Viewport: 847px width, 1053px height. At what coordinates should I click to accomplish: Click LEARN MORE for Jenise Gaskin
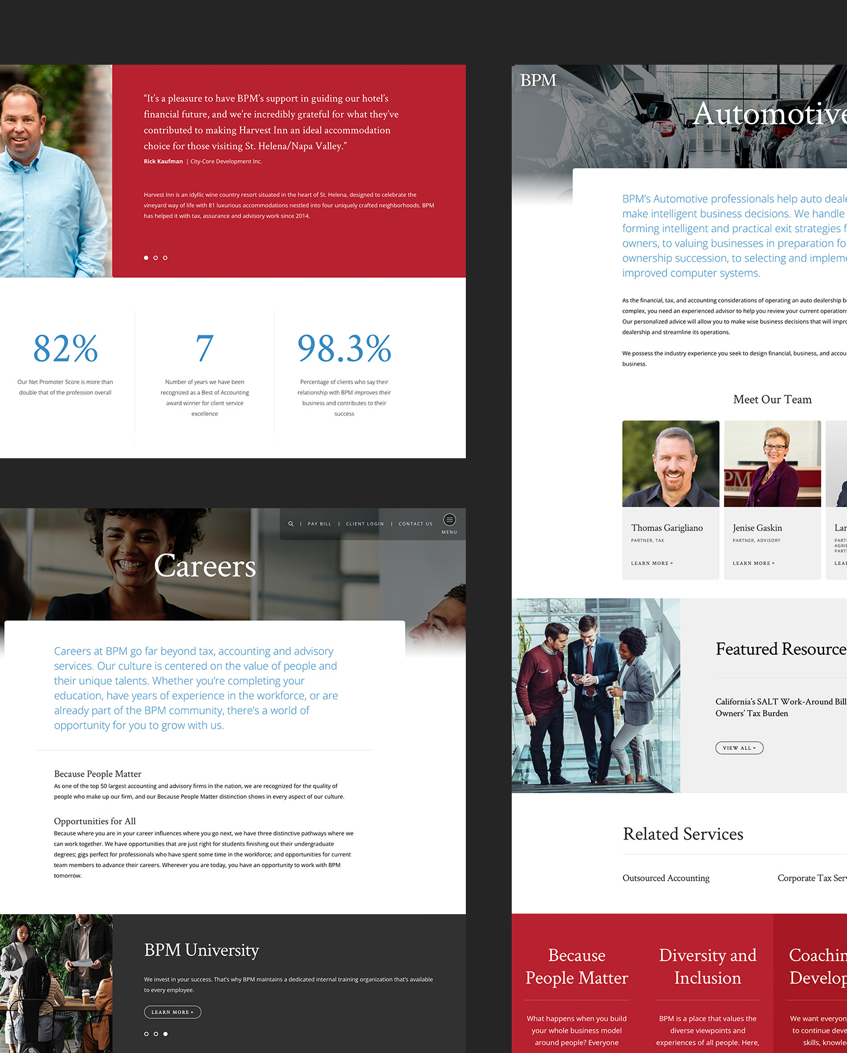753,563
